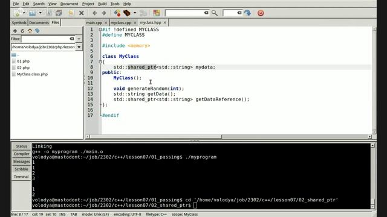Switch to the Symbols sidebar tab
The height and width of the screenshot is (217, 387).
click(19, 23)
